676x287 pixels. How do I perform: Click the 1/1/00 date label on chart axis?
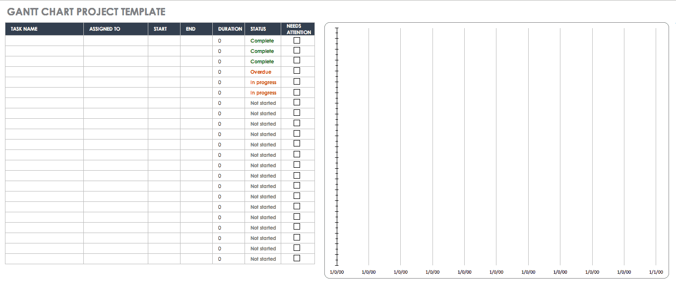(x=656, y=272)
